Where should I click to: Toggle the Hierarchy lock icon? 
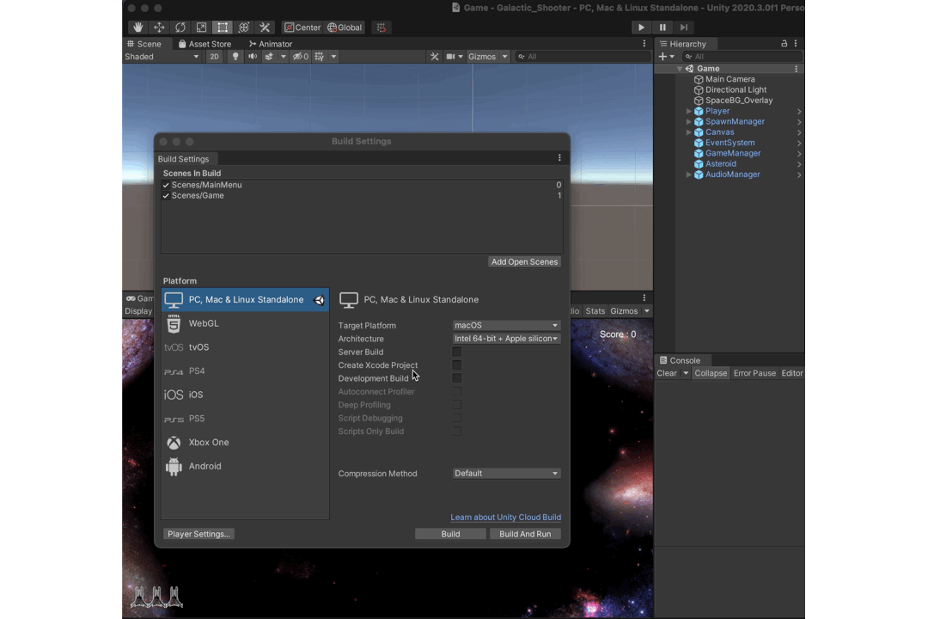point(785,43)
